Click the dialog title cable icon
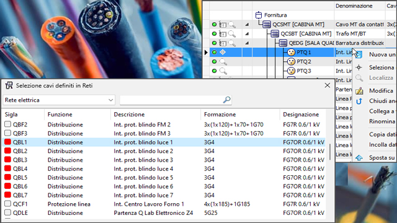Screen dimensions: 397x223 [x=9, y=85]
